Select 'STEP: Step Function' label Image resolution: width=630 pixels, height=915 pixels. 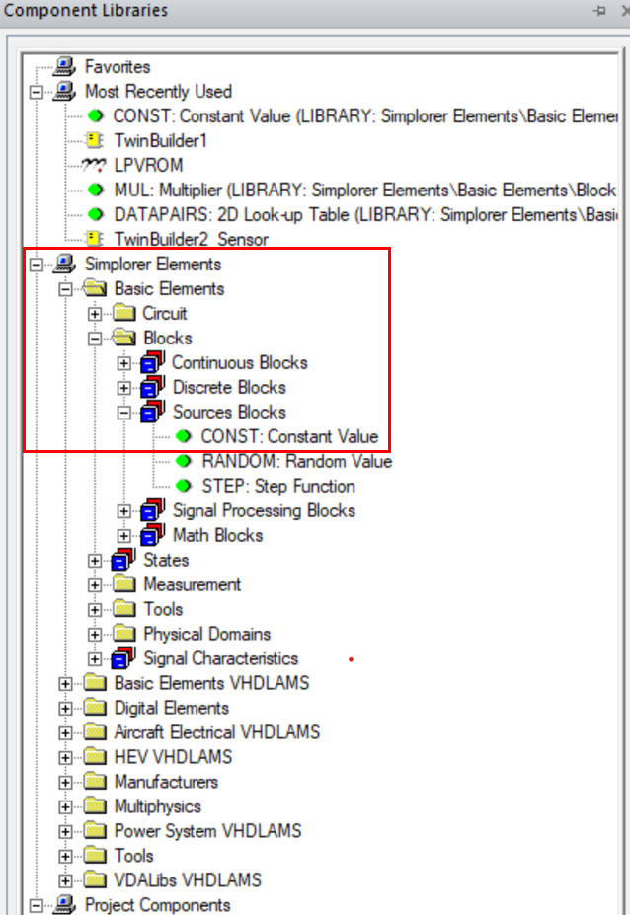click(277, 486)
